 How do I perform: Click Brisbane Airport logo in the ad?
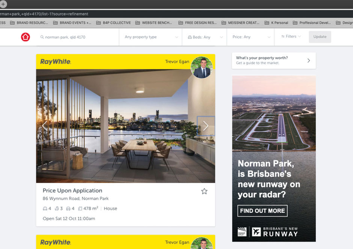point(242,232)
